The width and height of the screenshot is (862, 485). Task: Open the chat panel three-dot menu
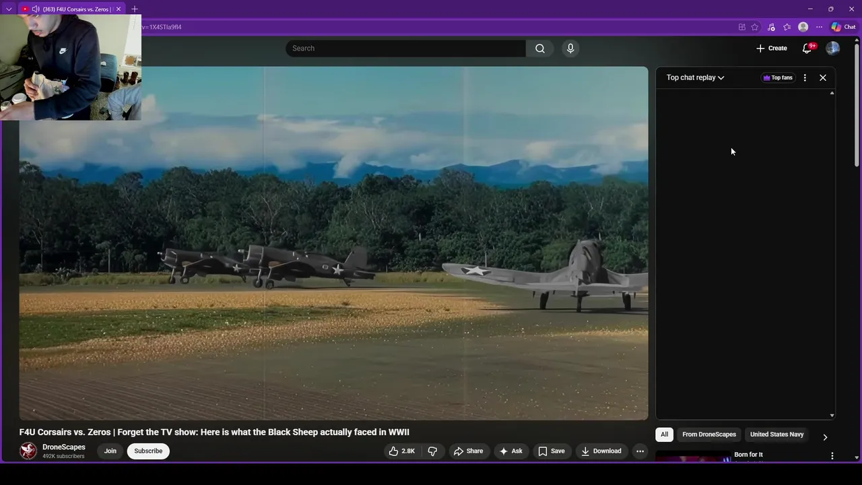805,77
